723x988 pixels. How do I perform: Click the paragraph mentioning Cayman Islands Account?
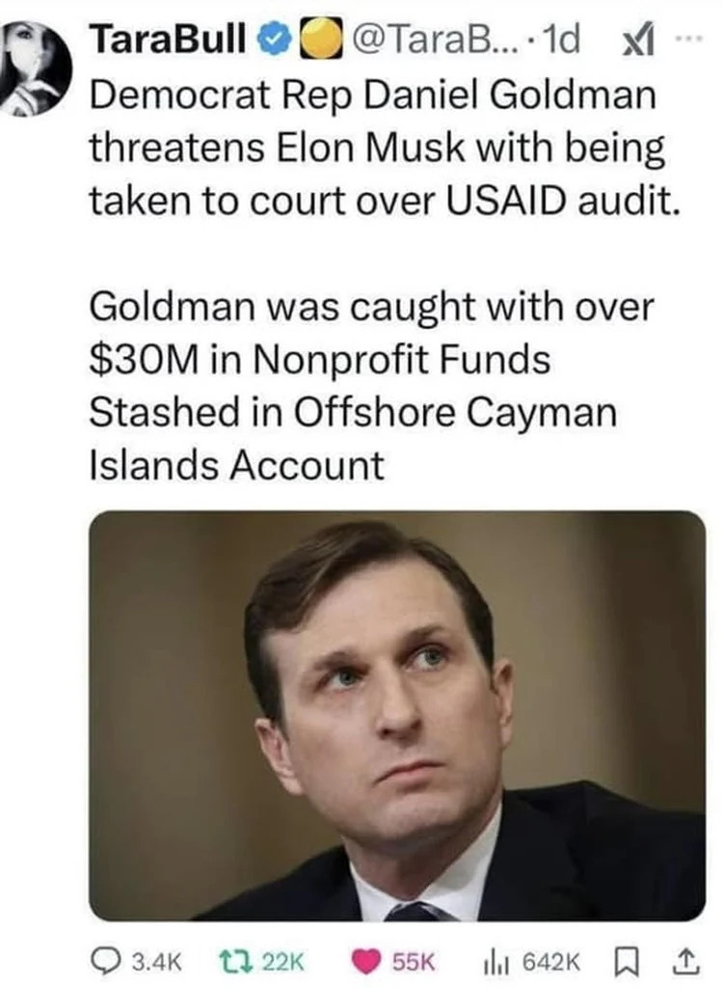pyautogui.click(x=371, y=386)
